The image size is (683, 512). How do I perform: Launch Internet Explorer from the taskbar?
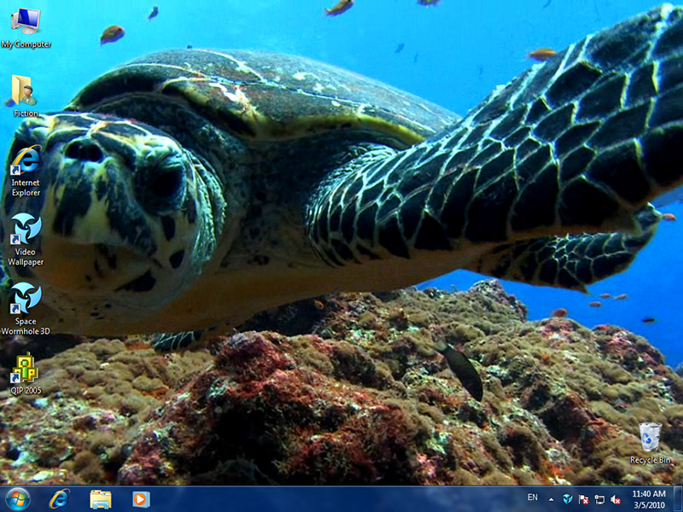coord(59,499)
